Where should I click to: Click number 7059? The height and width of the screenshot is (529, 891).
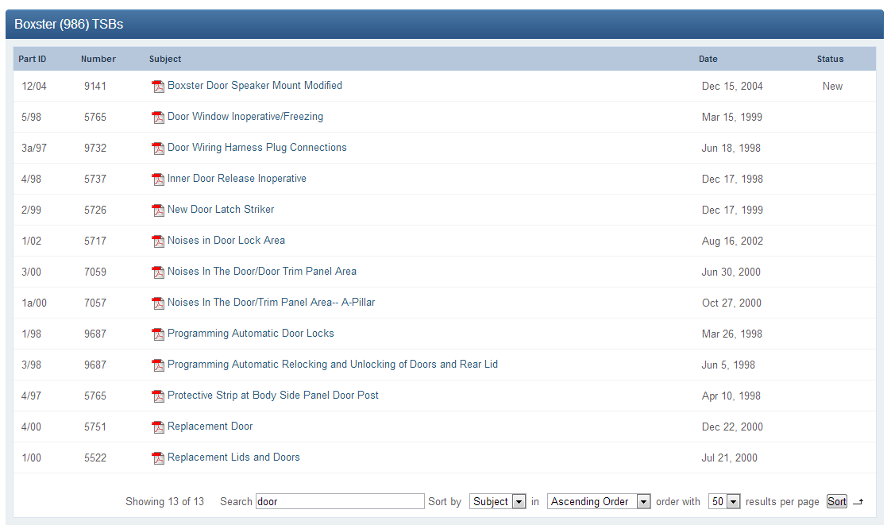(x=94, y=272)
